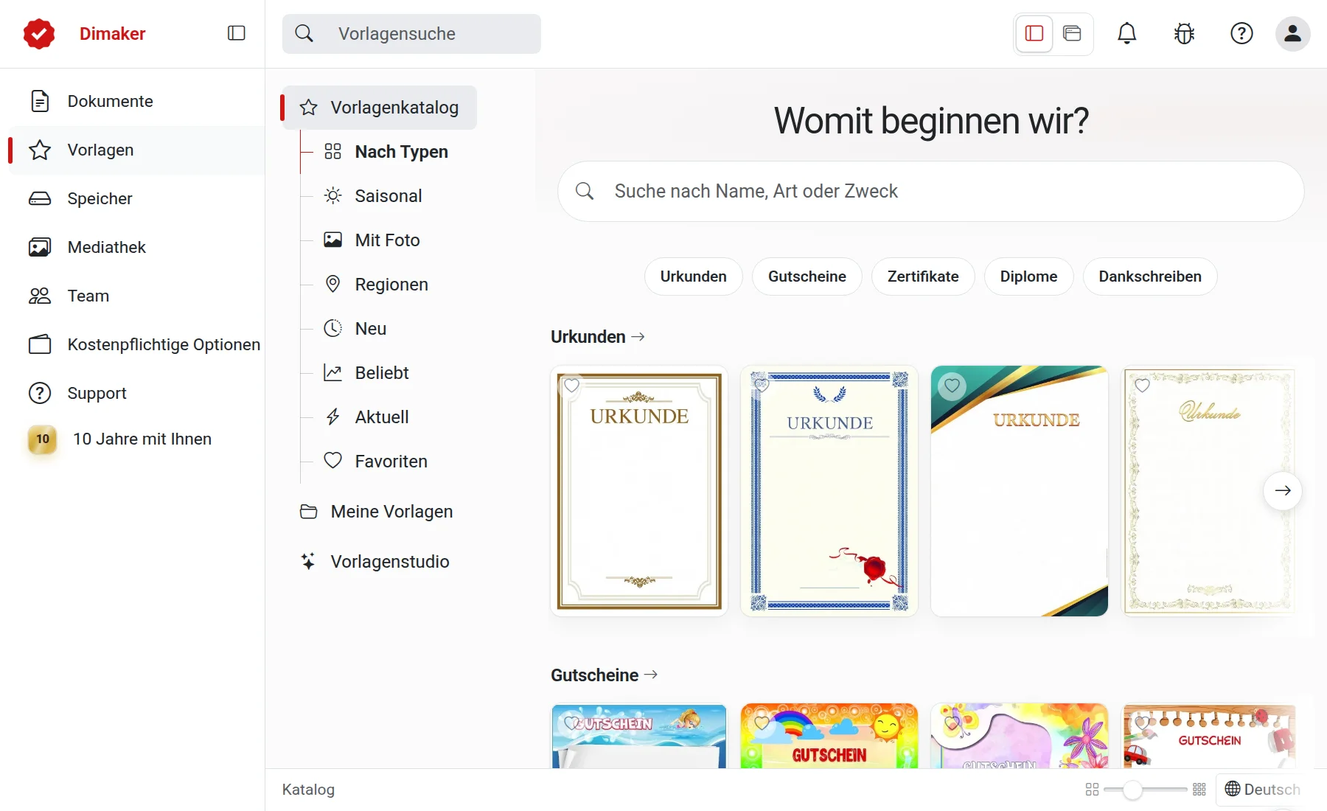The height and width of the screenshot is (811, 1327).
Task: Browse templates by Regionen
Action: click(377, 285)
